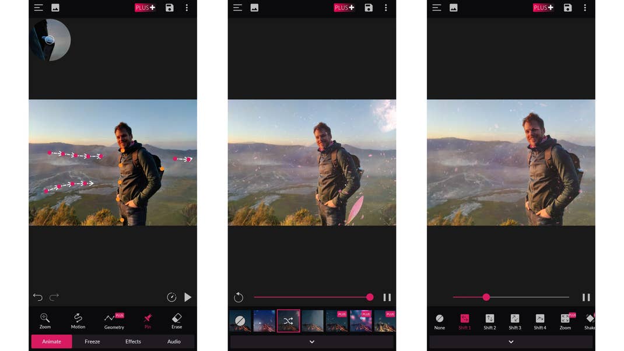Collapse the effects panel with the chevron

point(312,342)
